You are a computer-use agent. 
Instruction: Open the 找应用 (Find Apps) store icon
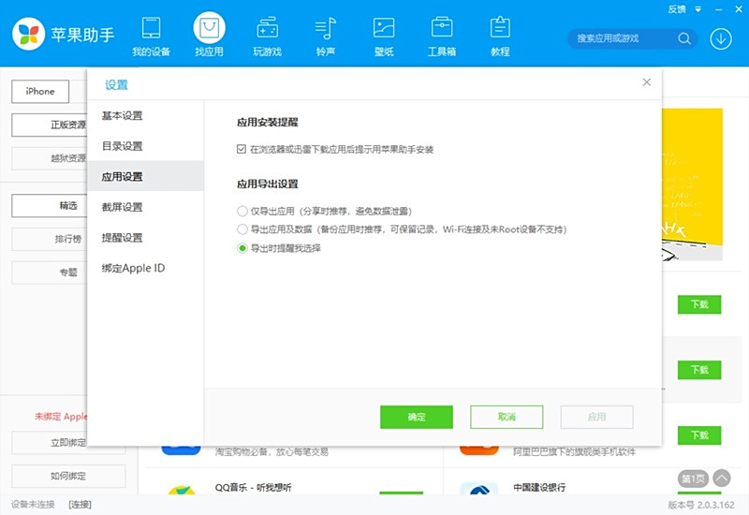[209, 35]
